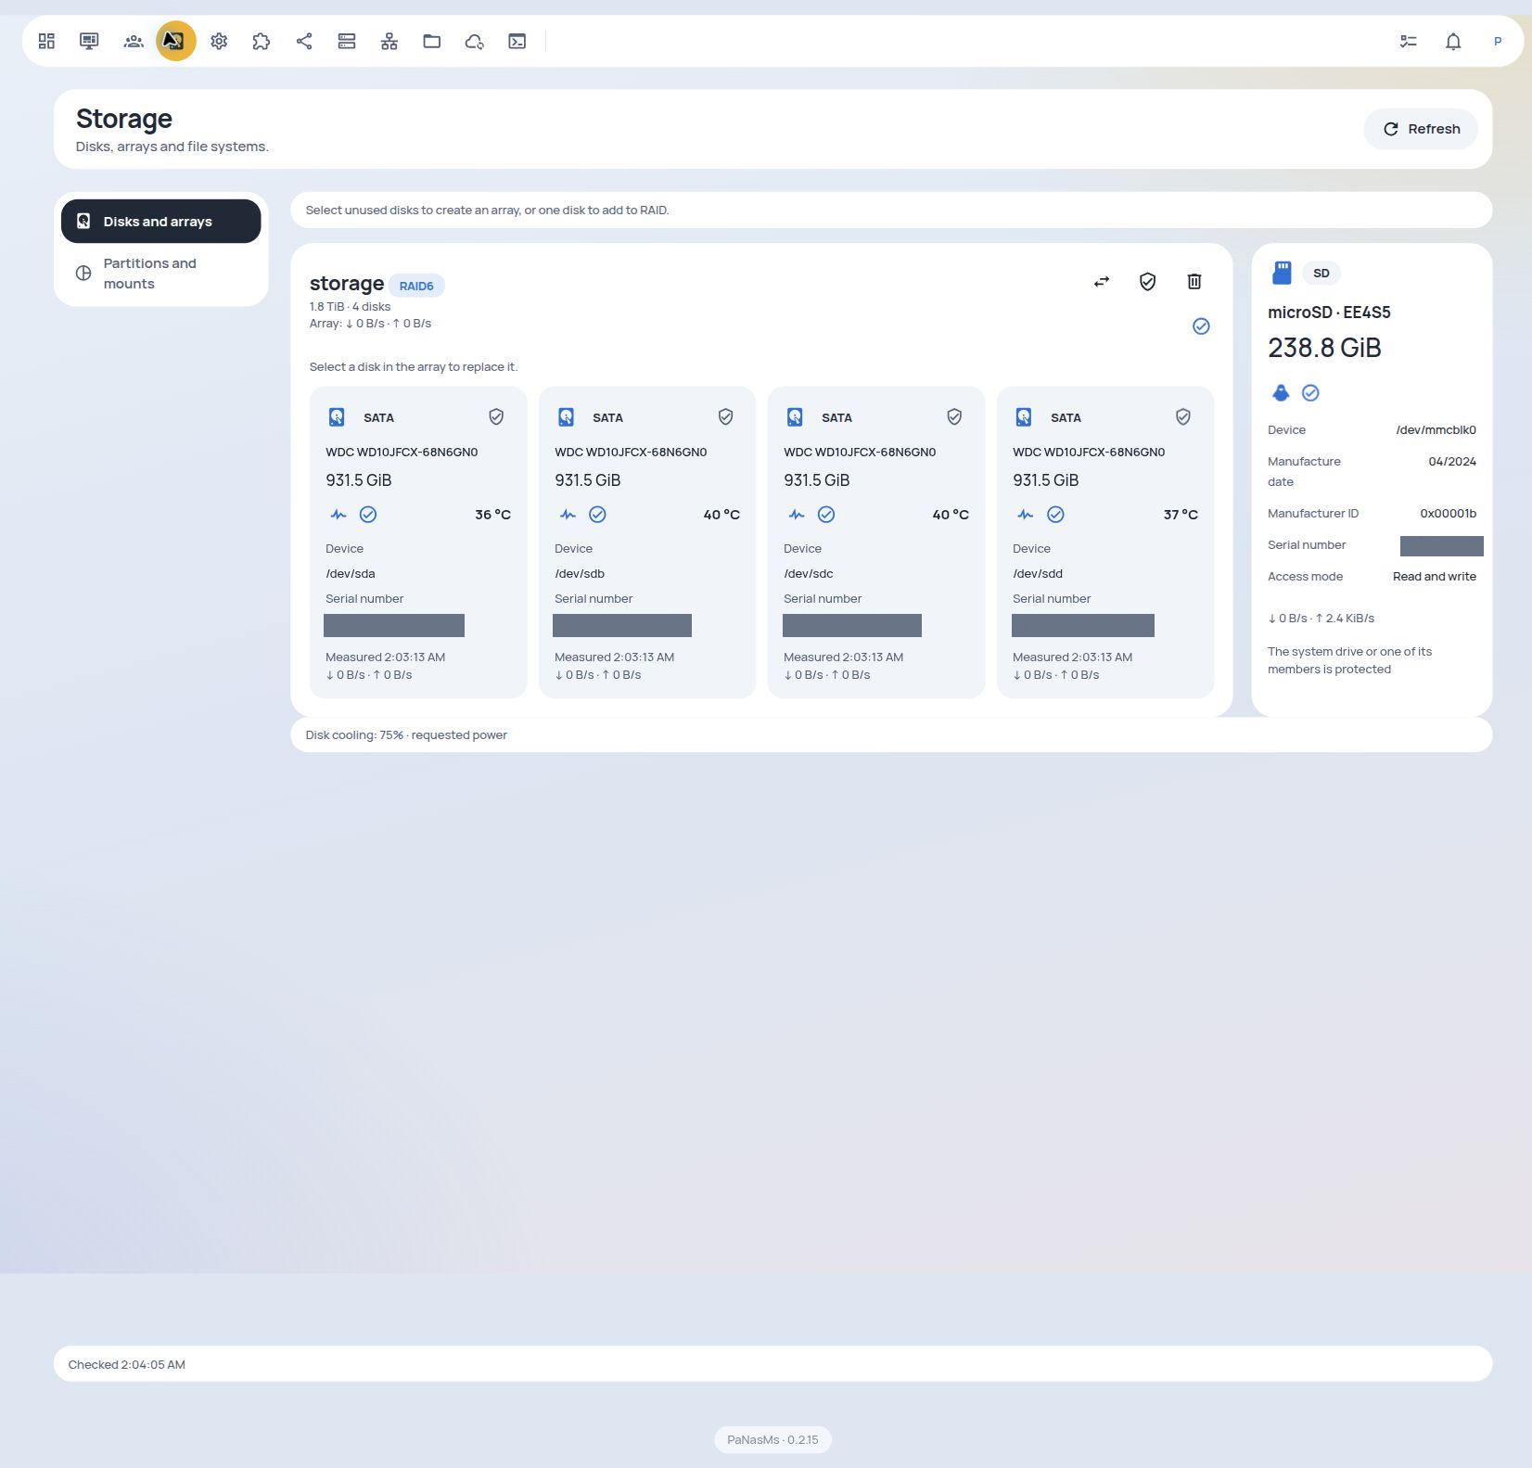The image size is (1532, 1468).
Task: Open the cloud sync icon
Action: (475, 41)
